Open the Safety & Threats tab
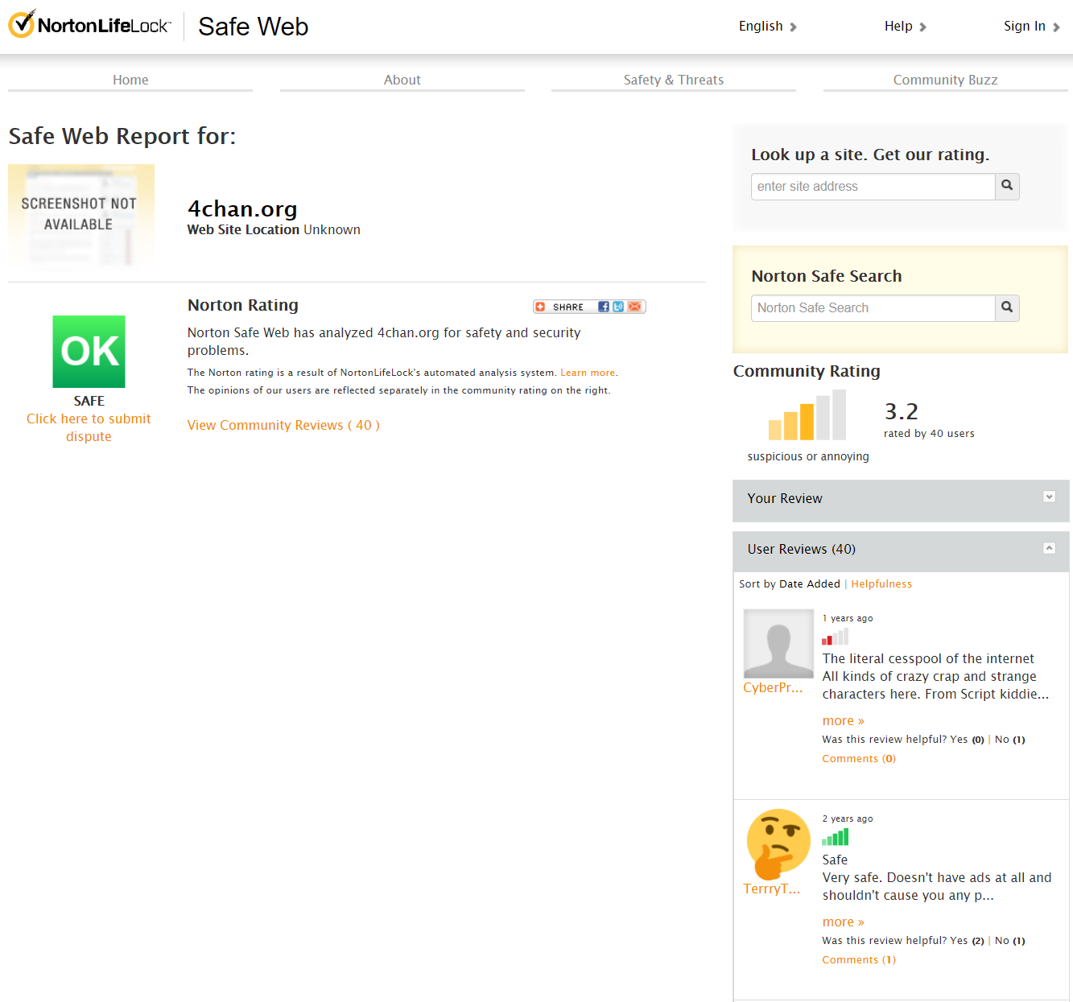This screenshot has height=1002, width=1073. pyautogui.click(x=674, y=80)
